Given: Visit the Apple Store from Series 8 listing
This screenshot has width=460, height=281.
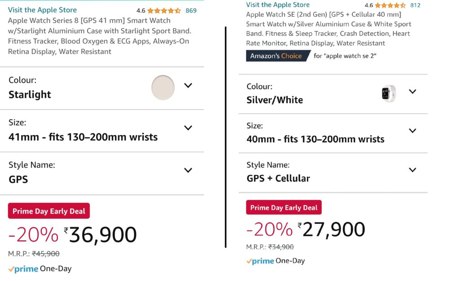Looking at the screenshot, I should coord(42,9).
